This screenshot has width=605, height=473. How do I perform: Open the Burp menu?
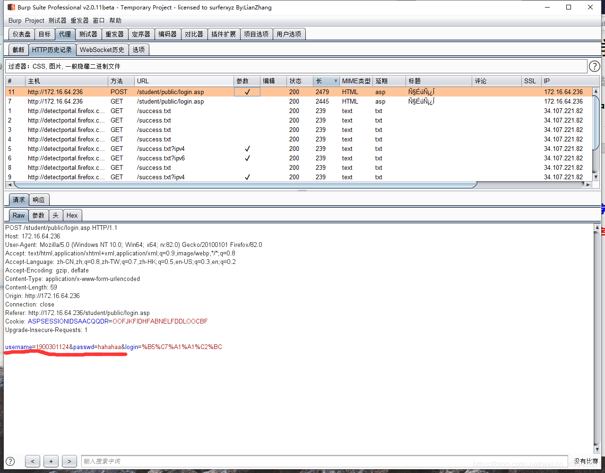point(15,20)
